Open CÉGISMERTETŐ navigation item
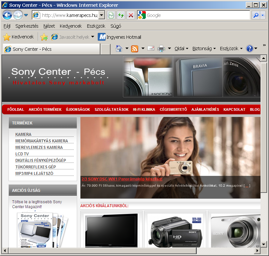Viewport: 269px width, 256px height. click(173, 109)
